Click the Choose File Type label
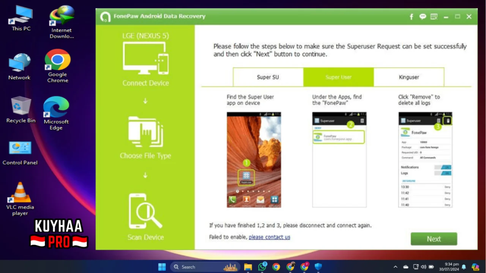Screen dimensions: 486x273 point(145,156)
